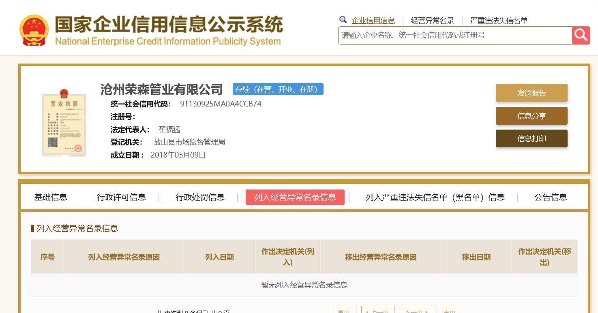Viewport: 598px width, 313px height.
Task: Switch to the 基础信息 tab
Action: click(x=51, y=197)
